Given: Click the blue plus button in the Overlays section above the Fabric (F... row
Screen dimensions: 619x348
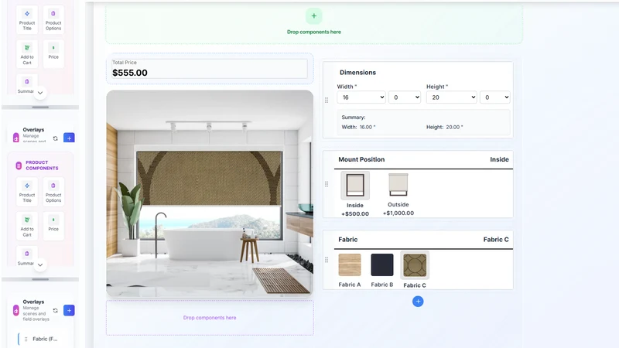Looking at the screenshot, I should pyautogui.click(x=69, y=311).
